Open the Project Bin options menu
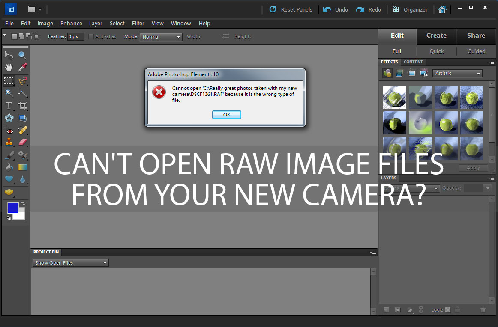Screen dimensions: 498x327 [373, 253]
